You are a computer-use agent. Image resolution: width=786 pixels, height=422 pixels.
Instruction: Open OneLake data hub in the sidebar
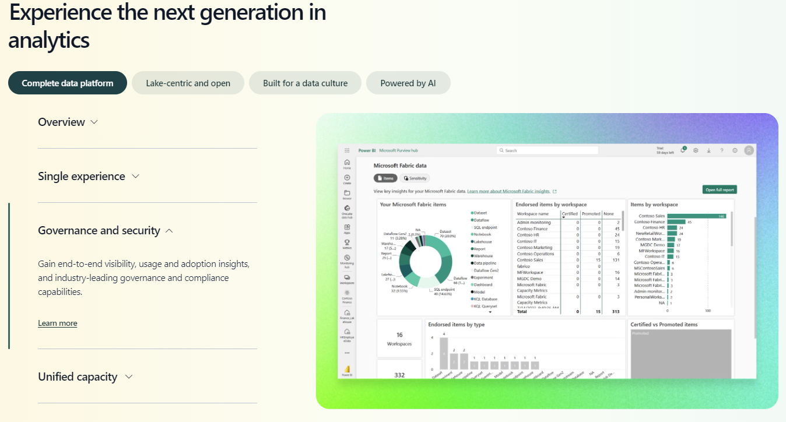(347, 211)
